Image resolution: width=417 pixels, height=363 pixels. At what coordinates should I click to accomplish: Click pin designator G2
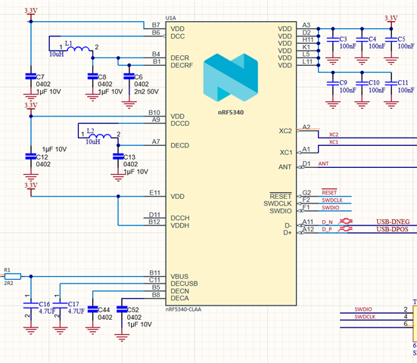coord(307,193)
